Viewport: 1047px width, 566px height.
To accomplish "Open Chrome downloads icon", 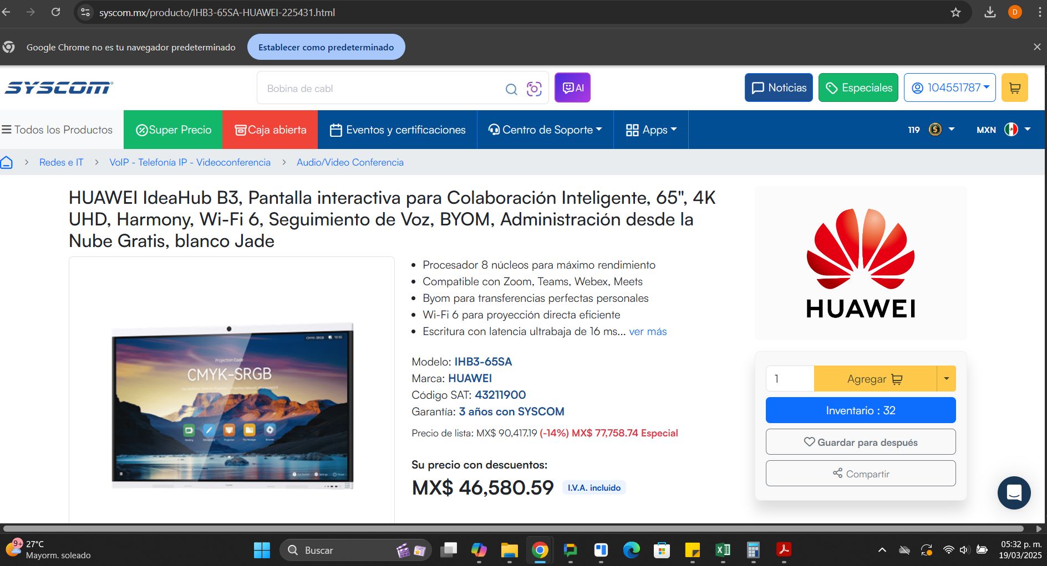I will [x=990, y=12].
